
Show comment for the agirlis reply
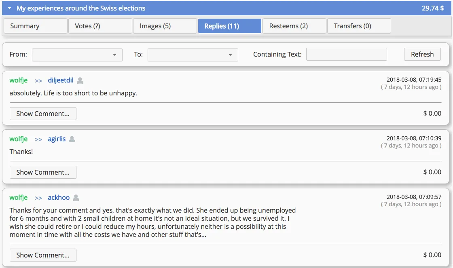pos(43,172)
